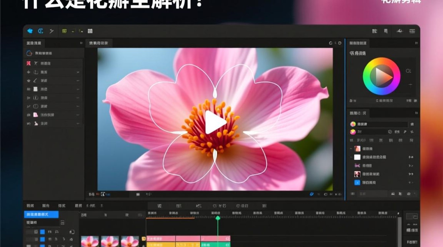This screenshot has height=247, width=443.
Task: Toggle link switch on white thumbnail layer
Action: (x=411, y=157)
